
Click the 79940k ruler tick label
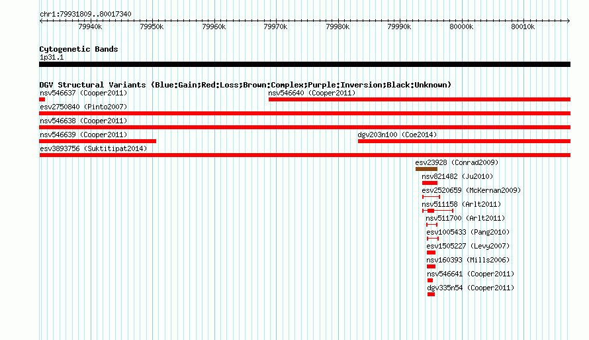point(90,27)
